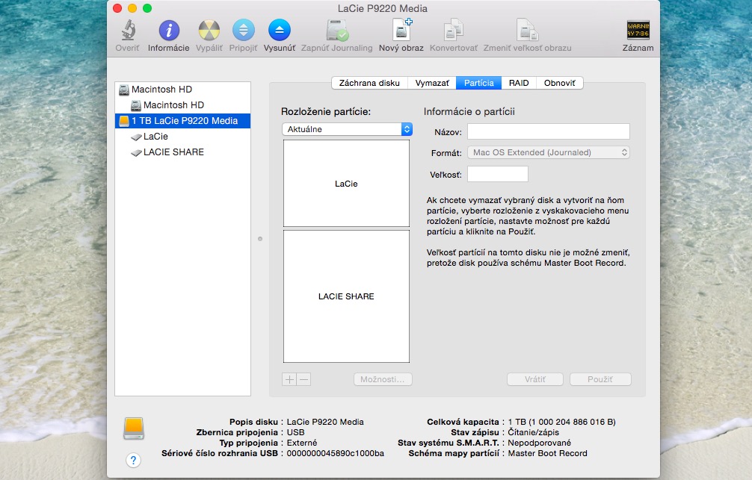Click the Veľkosť size input field
This screenshot has height=480, width=752.
pos(498,174)
